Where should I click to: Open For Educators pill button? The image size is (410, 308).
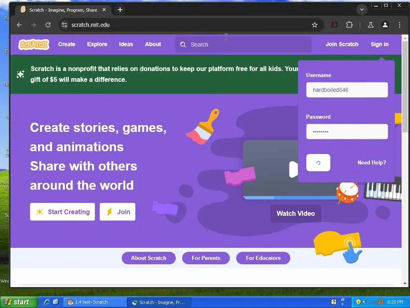263,258
